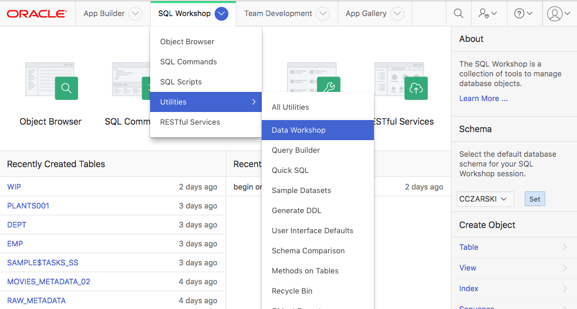Choose SQL Commands in the menu
The image size is (577, 309).
189,61
